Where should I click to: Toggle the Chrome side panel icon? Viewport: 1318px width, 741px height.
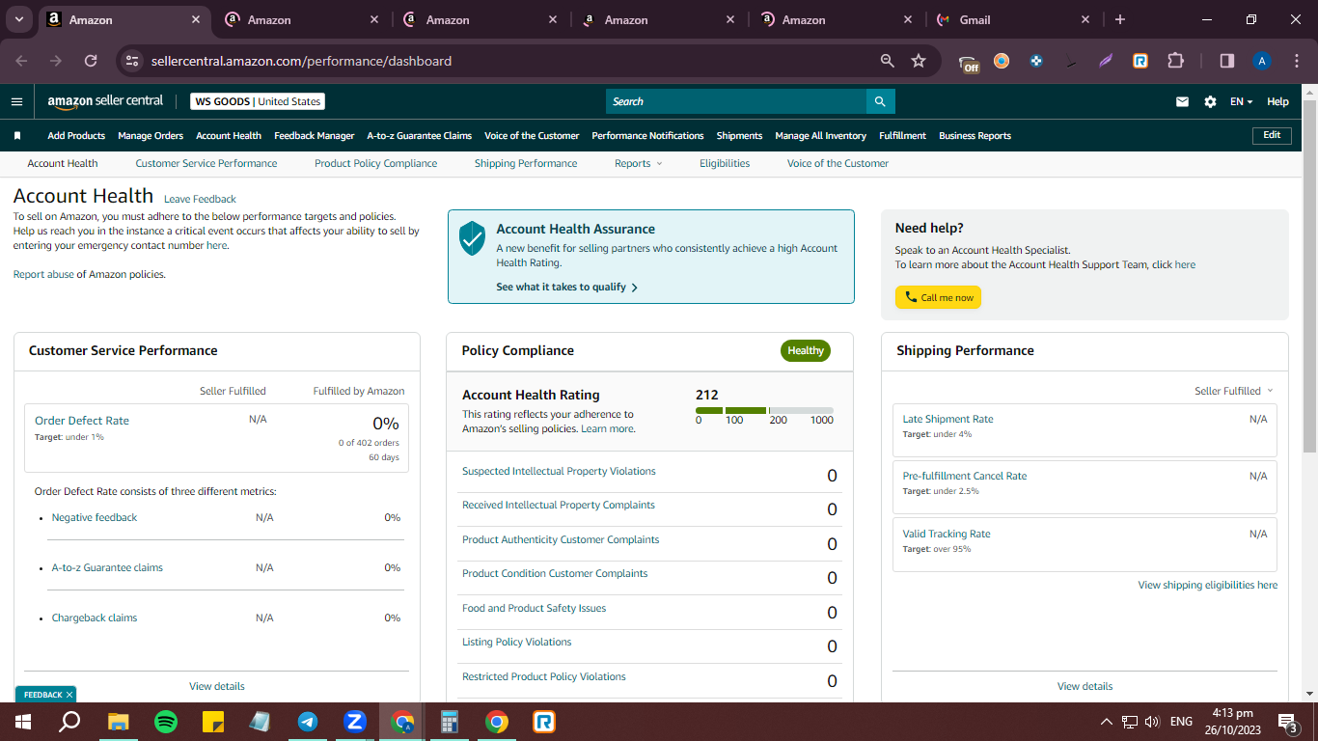(1227, 61)
